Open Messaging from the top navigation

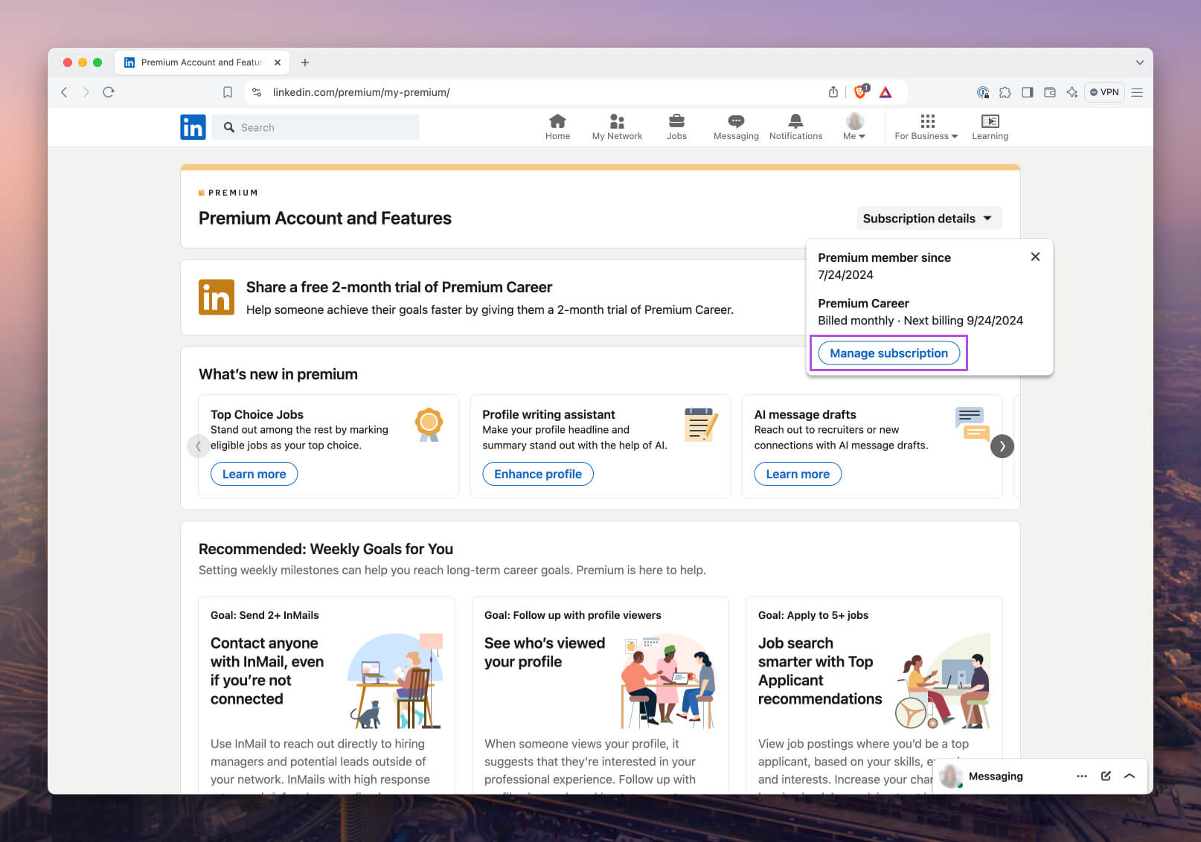coord(736,127)
